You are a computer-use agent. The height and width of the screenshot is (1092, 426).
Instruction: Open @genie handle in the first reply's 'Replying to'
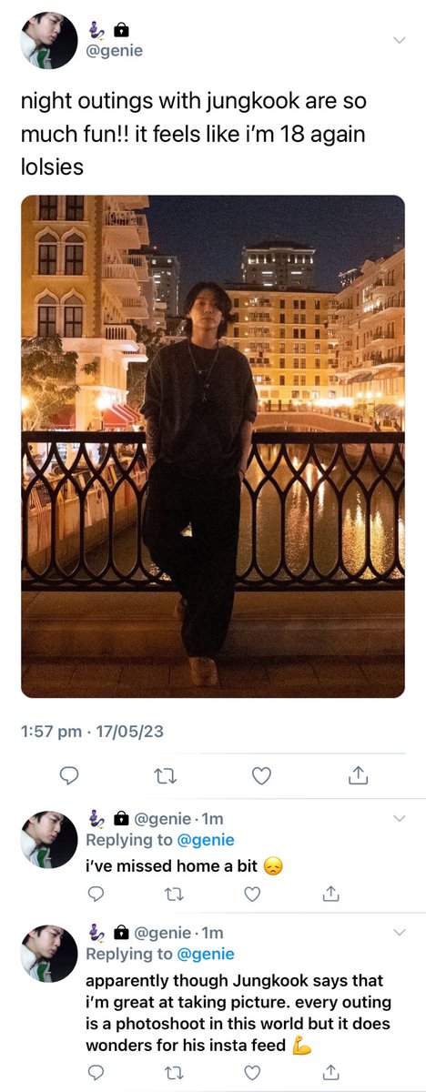pyautogui.click(x=206, y=840)
